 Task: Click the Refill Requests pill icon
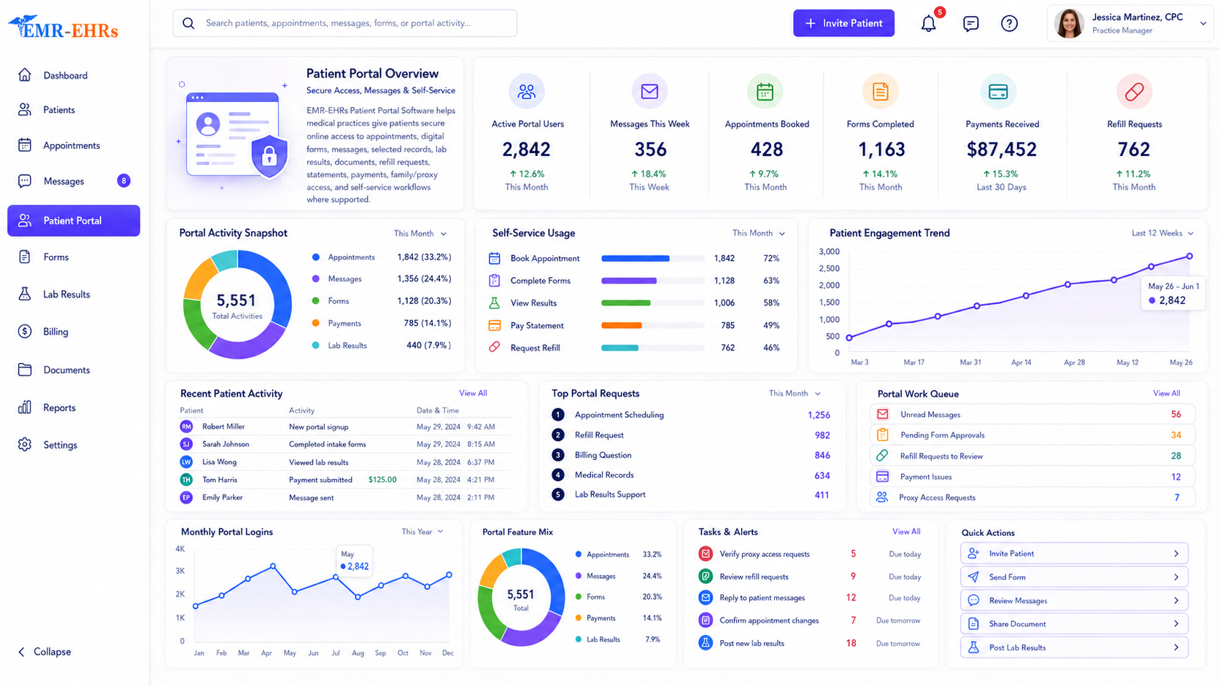[1134, 92]
